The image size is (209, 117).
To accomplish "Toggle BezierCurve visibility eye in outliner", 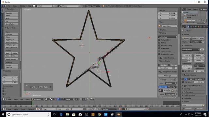I will (199, 20).
